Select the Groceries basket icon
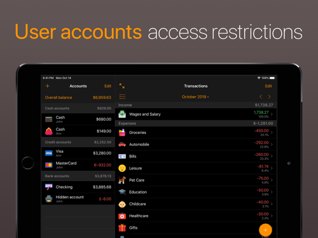The height and width of the screenshot is (238, 318). pos(122,133)
